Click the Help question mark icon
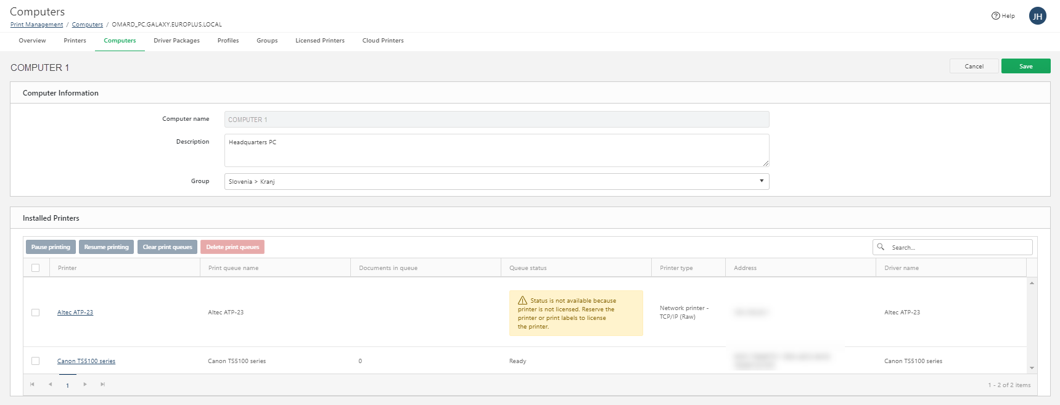Viewport: 1060px width, 405px height. click(x=995, y=16)
